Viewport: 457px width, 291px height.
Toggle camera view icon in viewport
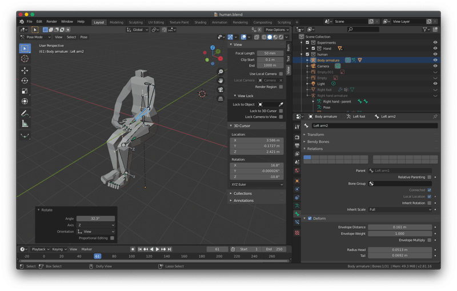tap(221, 90)
